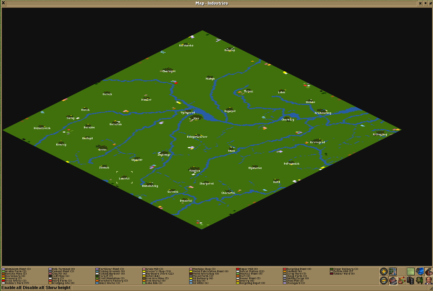The width and height of the screenshot is (433, 291).
Task: Toggle Scrap Yard (7) industry display
Action: [x=295, y=273]
